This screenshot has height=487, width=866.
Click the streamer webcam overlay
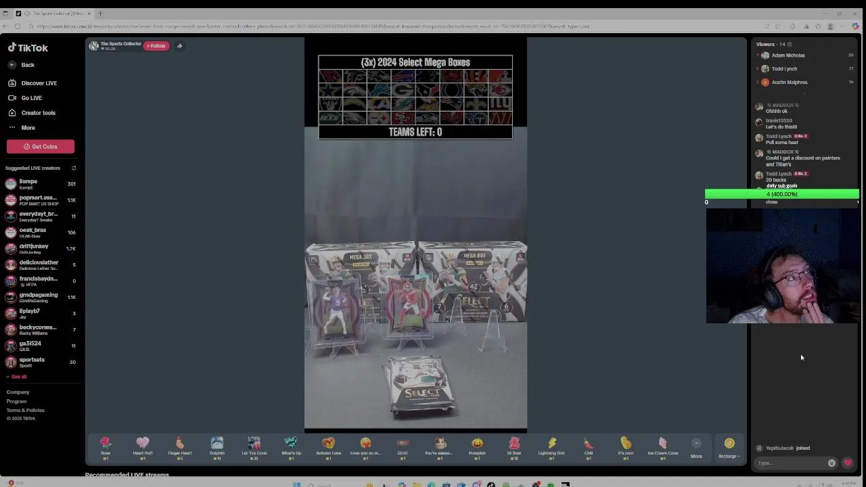[783, 266]
